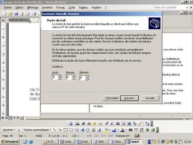The width and height of the screenshot is (193, 145).
Task: Click the Save diskette icon
Action: (16, 14)
